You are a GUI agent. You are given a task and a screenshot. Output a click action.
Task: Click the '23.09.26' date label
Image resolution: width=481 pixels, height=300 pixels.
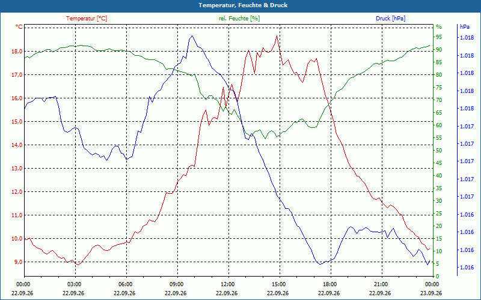pos(431,293)
